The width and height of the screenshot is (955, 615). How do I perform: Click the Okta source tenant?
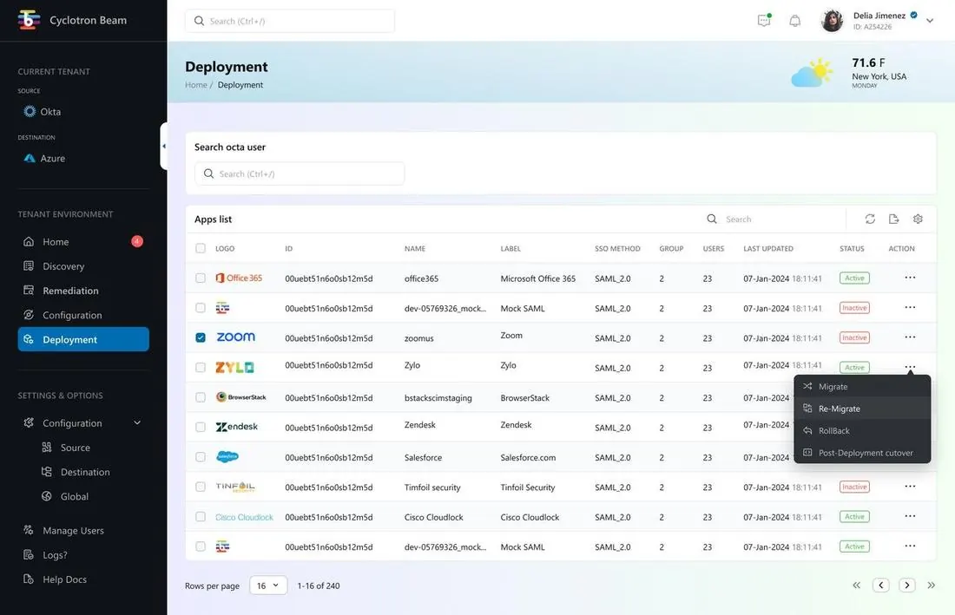click(43, 111)
